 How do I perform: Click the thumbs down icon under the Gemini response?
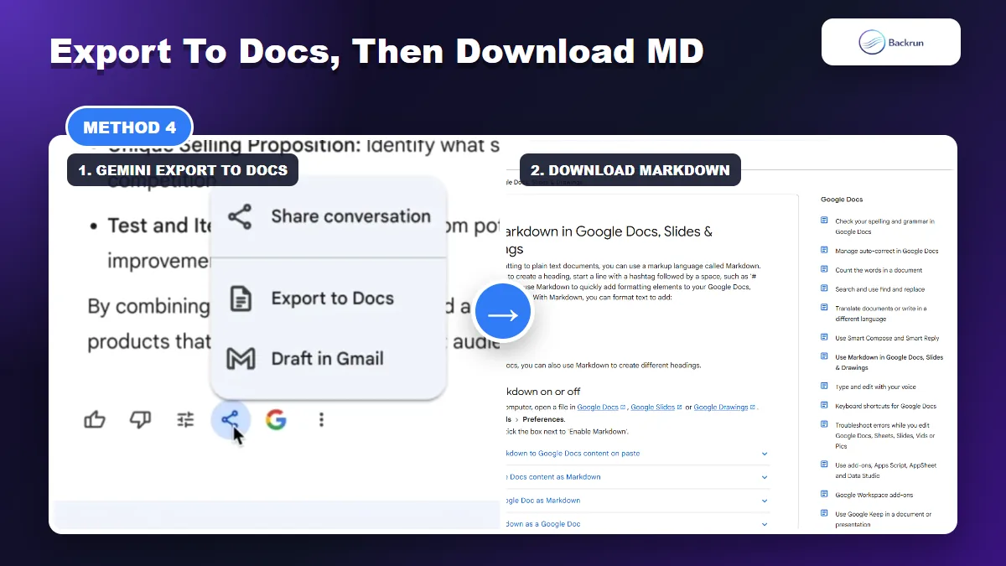click(x=140, y=420)
